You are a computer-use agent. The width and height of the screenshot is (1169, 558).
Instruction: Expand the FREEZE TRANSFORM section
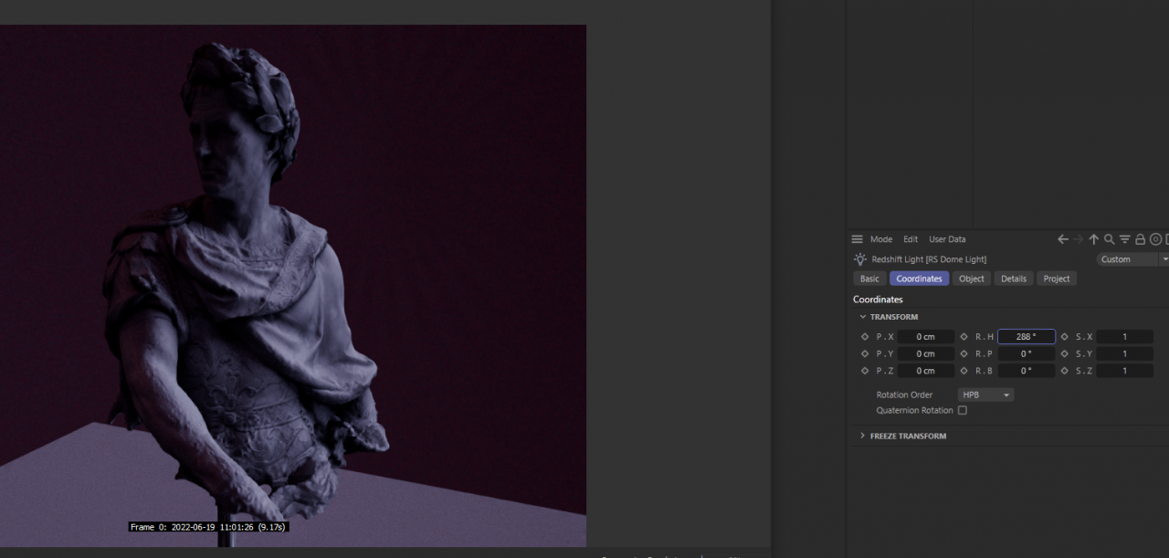863,437
